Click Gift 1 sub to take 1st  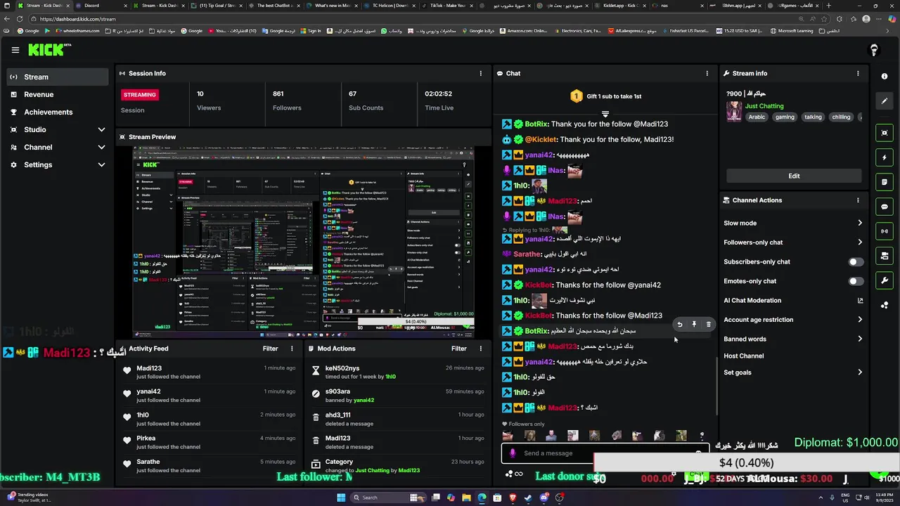pos(605,96)
